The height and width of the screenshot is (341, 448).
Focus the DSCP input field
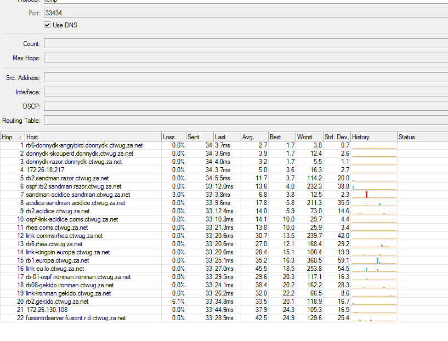tap(246, 106)
